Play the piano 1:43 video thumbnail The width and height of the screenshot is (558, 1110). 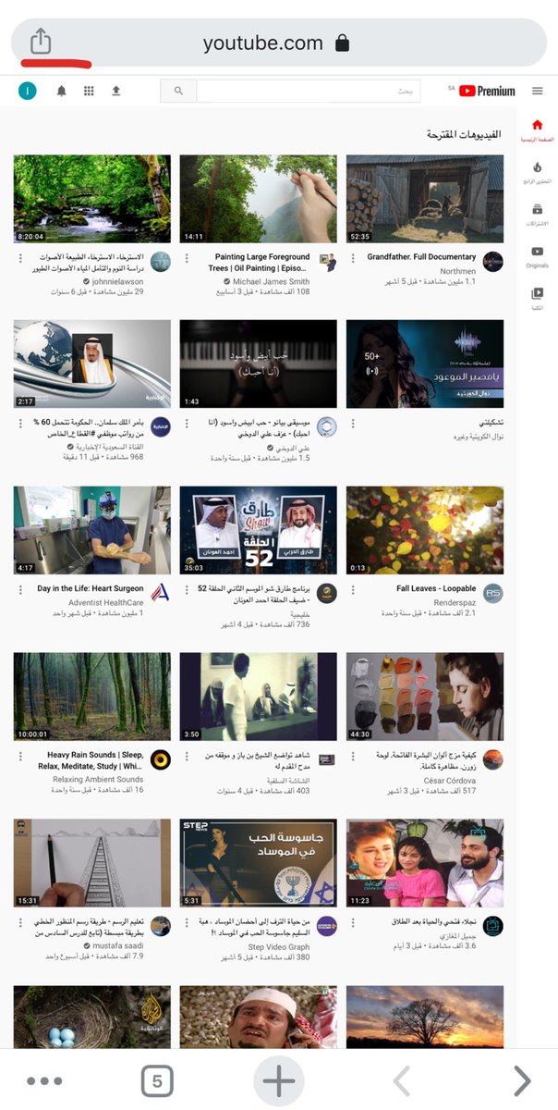[x=259, y=364]
